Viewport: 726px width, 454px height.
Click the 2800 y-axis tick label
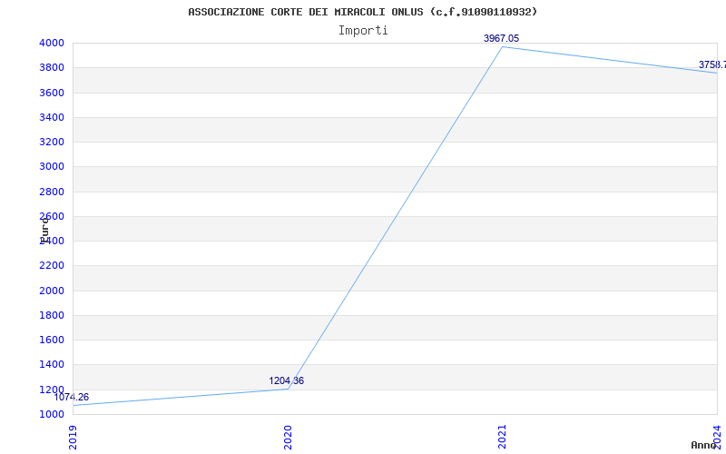[52, 192]
